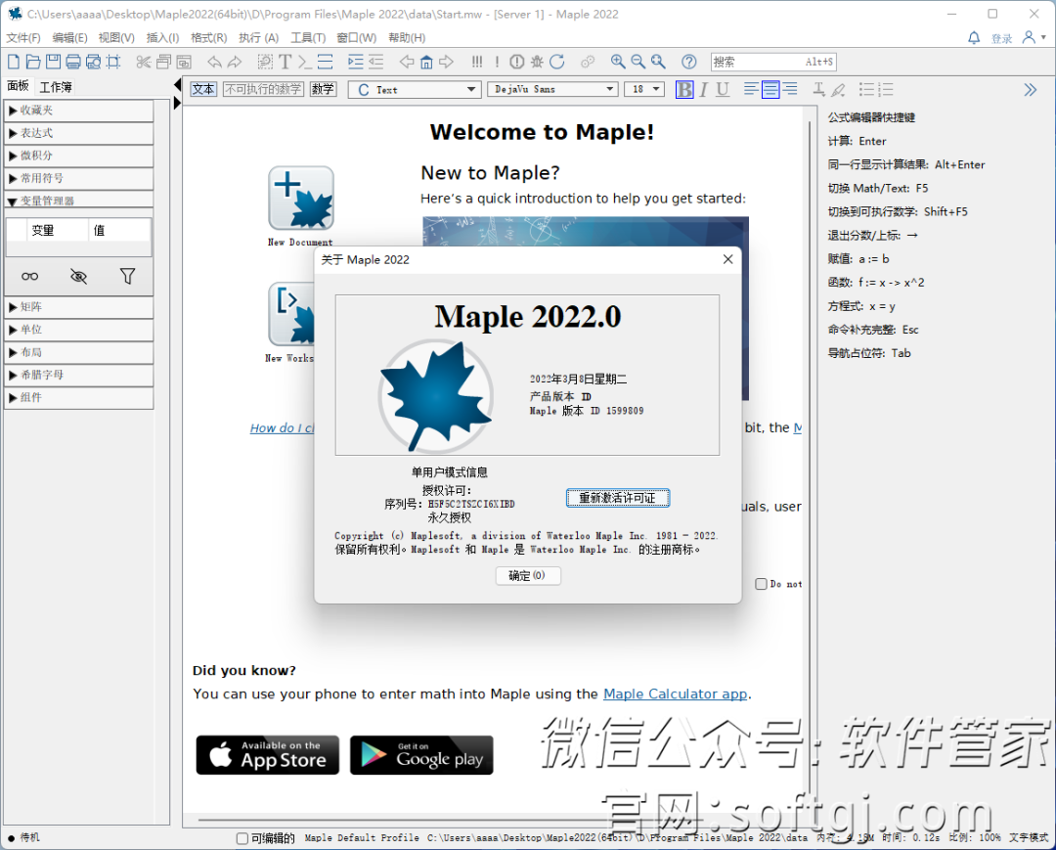Collapse the 变量管理器 palette
1056x850 pixels.
(79, 201)
